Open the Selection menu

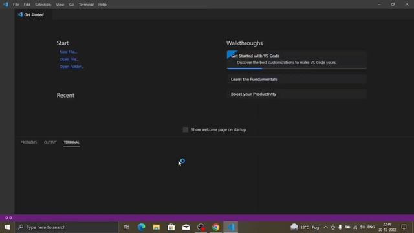43,5
